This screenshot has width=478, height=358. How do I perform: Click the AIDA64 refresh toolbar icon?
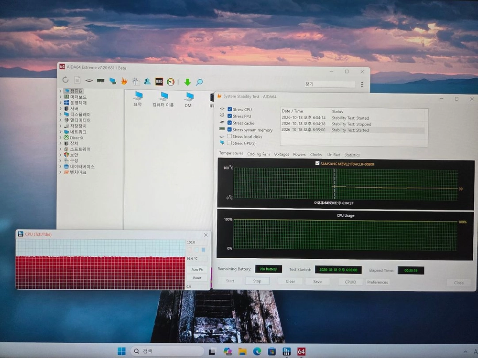[65, 80]
